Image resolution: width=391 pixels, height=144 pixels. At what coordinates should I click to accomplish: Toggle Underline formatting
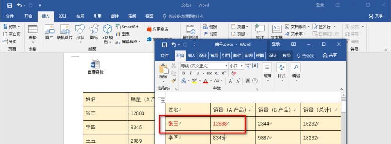click(x=198, y=73)
